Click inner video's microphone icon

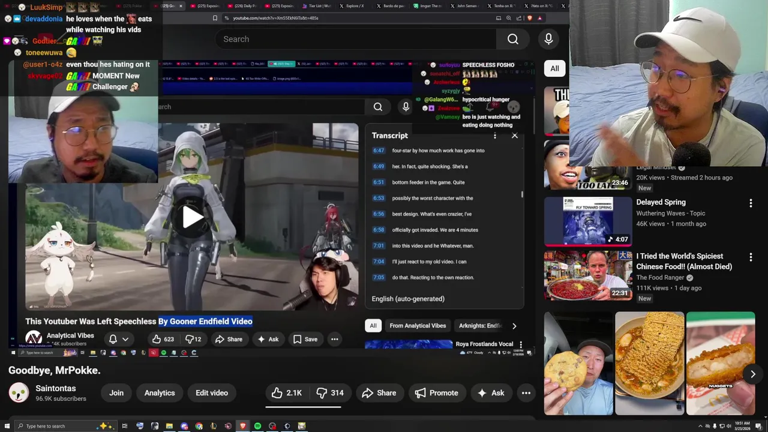[406, 107]
